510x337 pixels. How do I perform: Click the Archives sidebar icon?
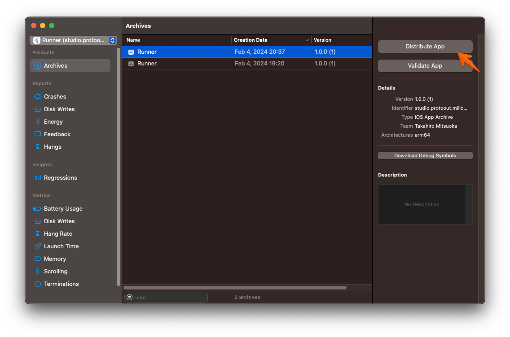tap(38, 65)
